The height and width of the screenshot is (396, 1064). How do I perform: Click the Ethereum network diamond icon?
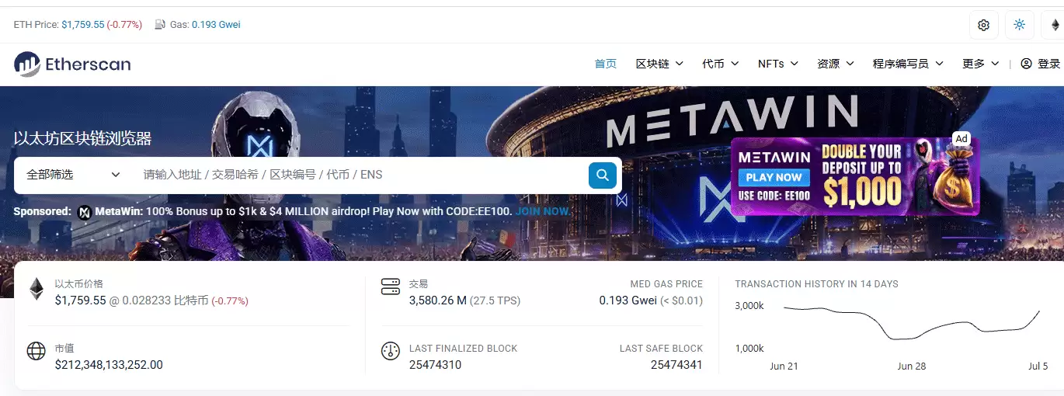click(x=1055, y=25)
